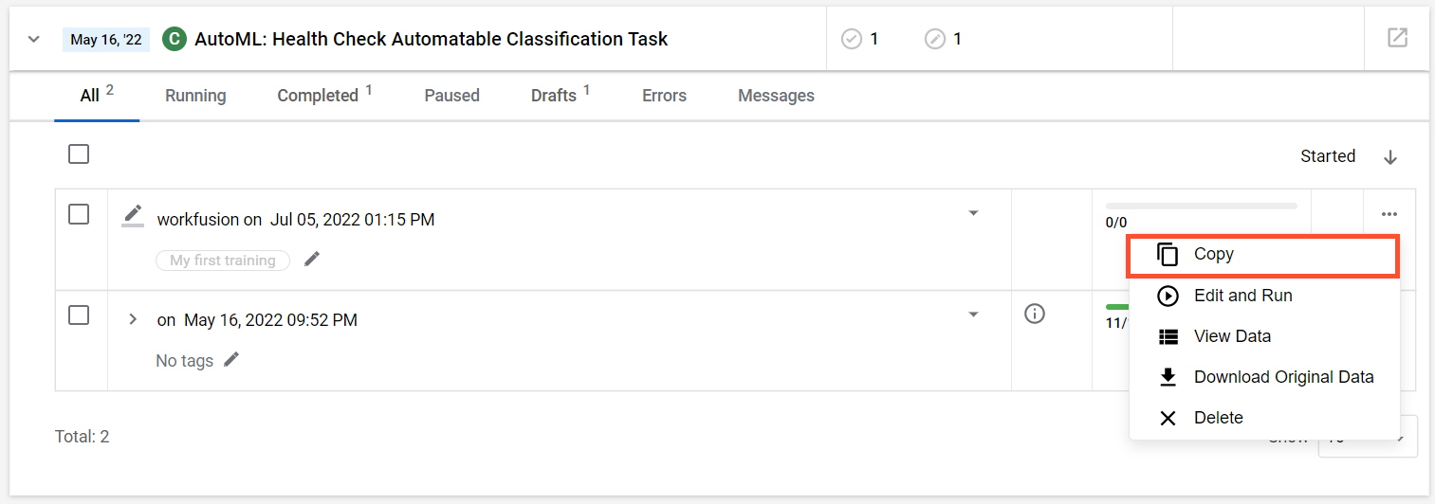Screen dimensions: 1435x504
Task: Toggle the select-all checkbox
Action: pyautogui.click(x=79, y=153)
